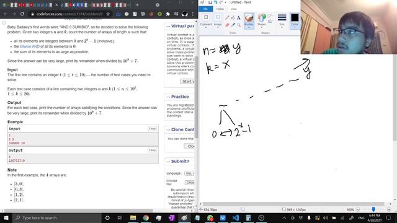397x223 pixels.
Task: Switch to the Home ribbon tab
Action: pyautogui.click(x=220, y=9)
